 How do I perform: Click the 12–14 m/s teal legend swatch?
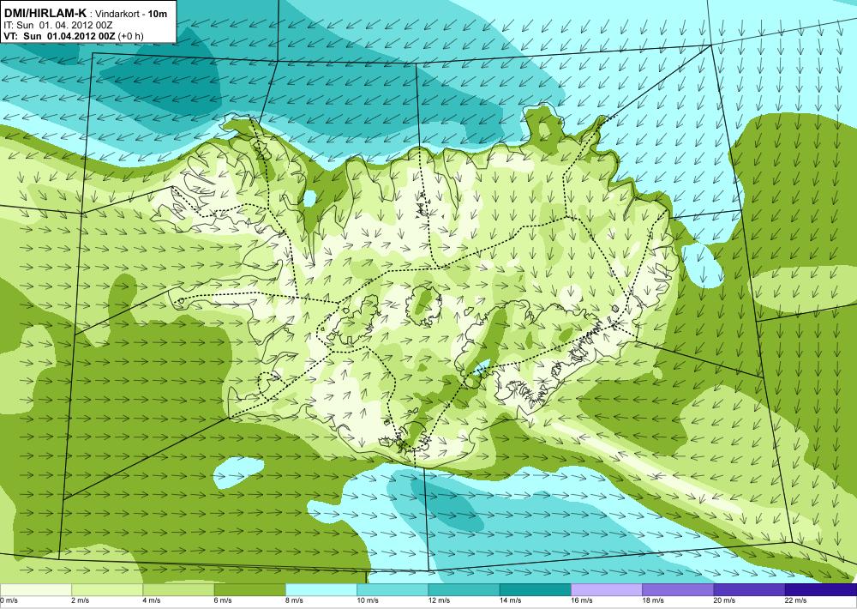464,590
